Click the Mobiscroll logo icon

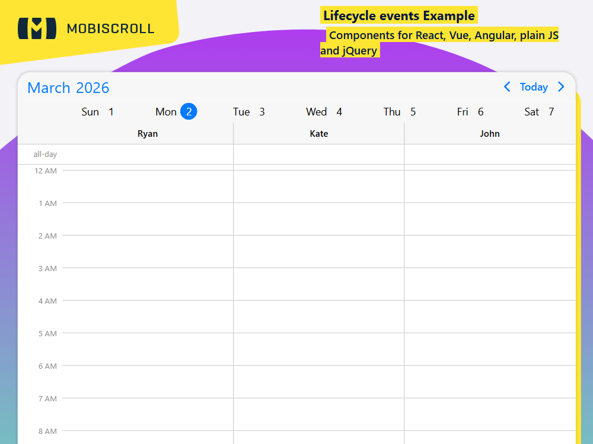tap(37, 28)
